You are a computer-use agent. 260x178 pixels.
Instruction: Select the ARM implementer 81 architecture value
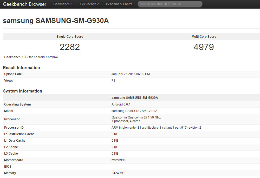click(x=156, y=127)
